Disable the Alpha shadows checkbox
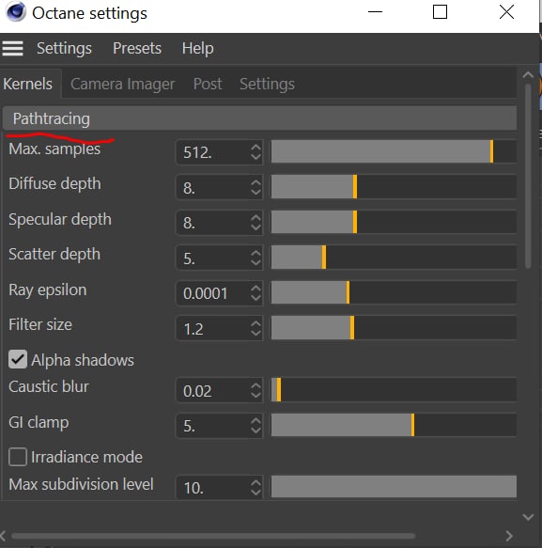The width and height of the screenshot is (542, 548). click(18, 359)
